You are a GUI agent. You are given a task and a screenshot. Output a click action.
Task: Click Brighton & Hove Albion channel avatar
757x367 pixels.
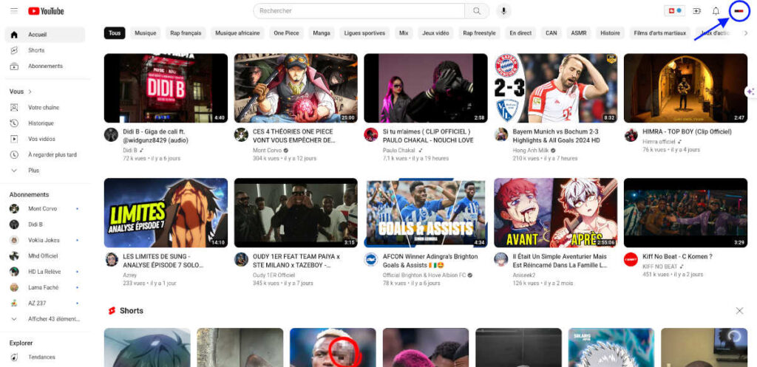[x=371, y=259]
